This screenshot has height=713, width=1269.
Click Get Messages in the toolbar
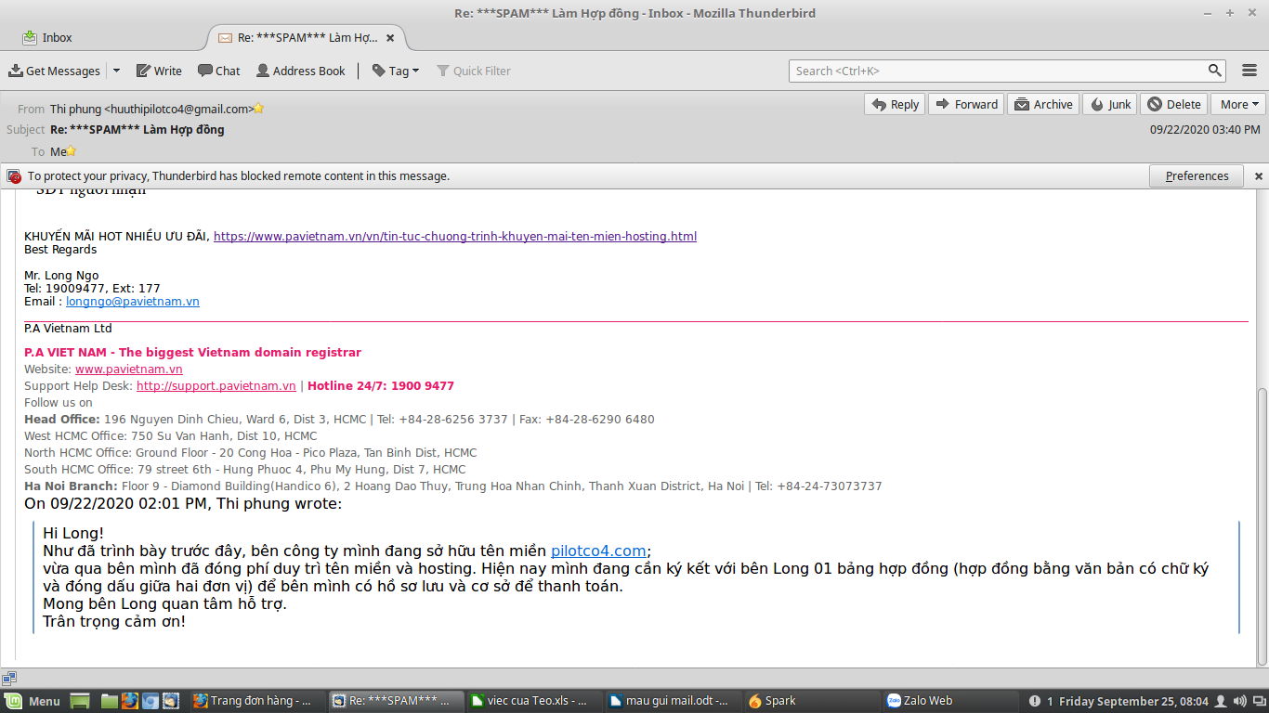tap(54, 71)
